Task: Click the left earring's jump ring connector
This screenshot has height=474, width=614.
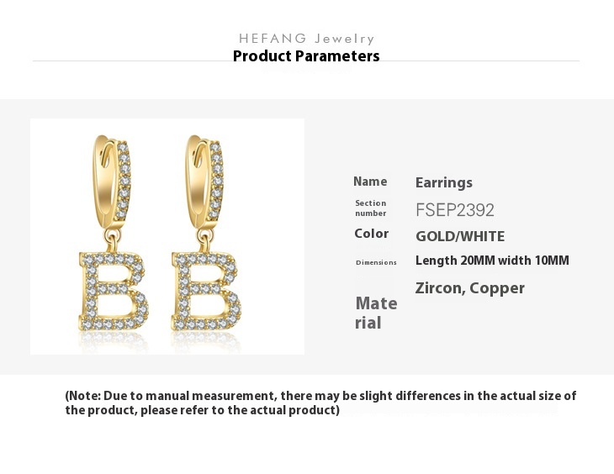Action: coord(113,240)
